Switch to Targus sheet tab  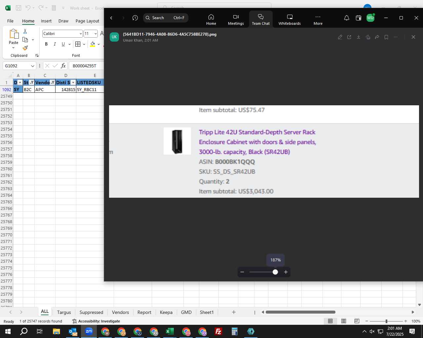[x=64, y=312]
